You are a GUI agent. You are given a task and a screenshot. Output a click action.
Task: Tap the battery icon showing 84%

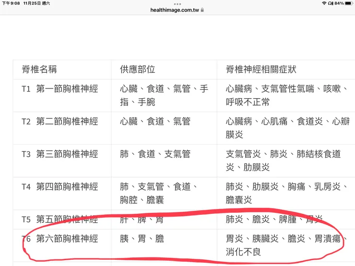pyautogui.click(x=349, y=3)
